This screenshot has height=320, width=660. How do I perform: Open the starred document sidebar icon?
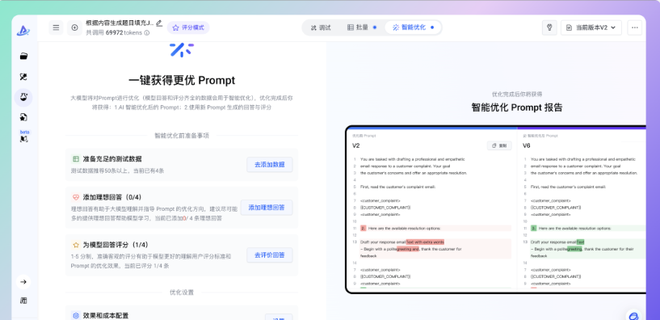23,117
